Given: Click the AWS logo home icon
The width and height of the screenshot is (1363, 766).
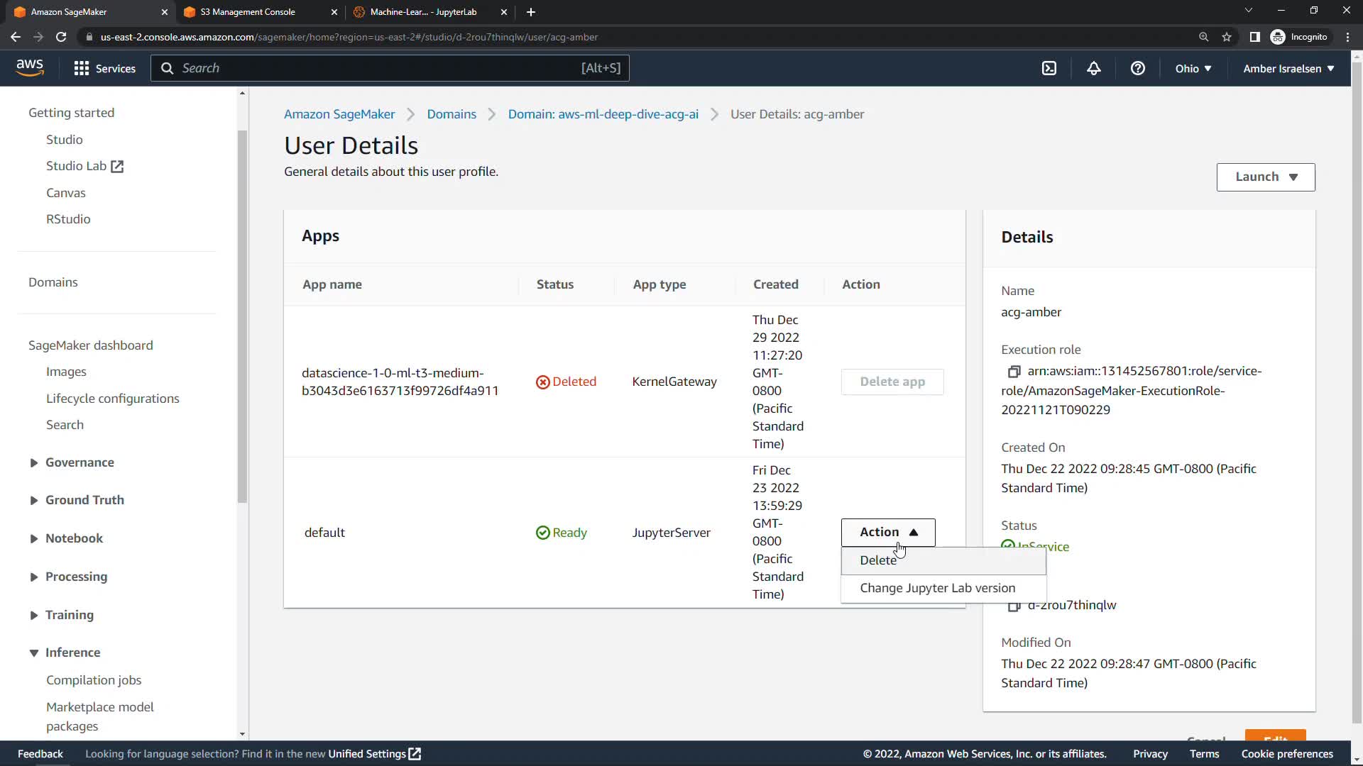Looking at the screenshot, I should pyautogui.click(x=30, y=67).
